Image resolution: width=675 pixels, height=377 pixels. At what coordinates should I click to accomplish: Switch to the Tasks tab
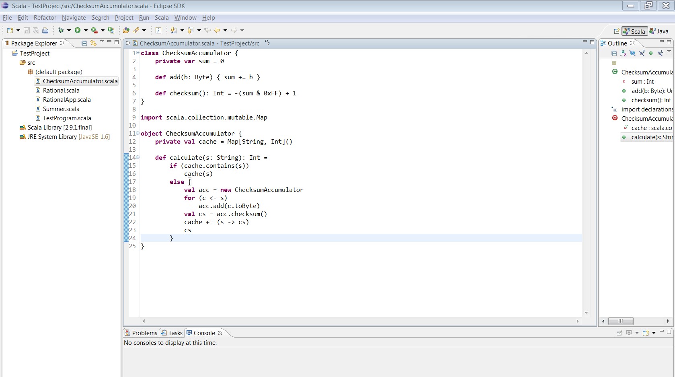(172, 333)
